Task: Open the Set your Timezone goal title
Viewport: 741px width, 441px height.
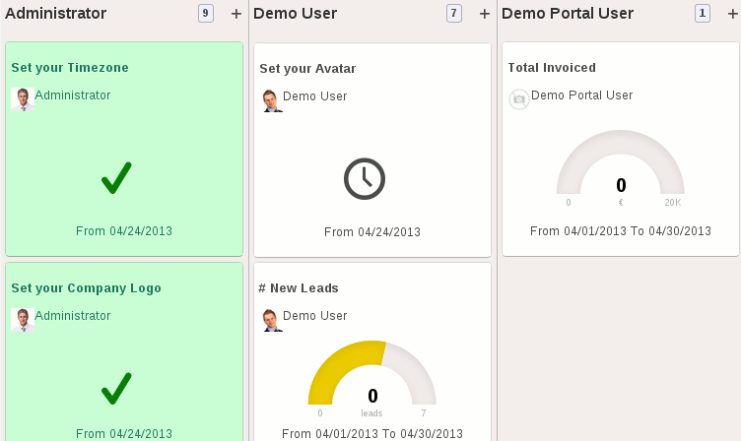Action: (x=70, y=68)
